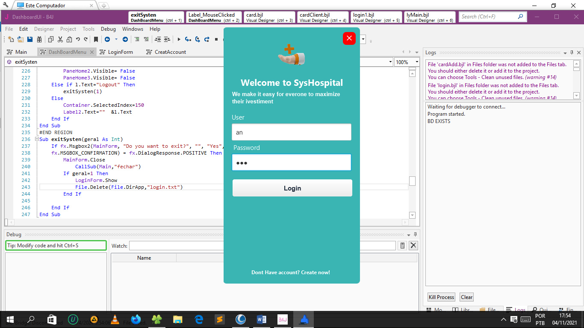The height and width of the screenshot is (328, 584).
Task: Click the Kill Process button
Action: (x=441, y=297)
